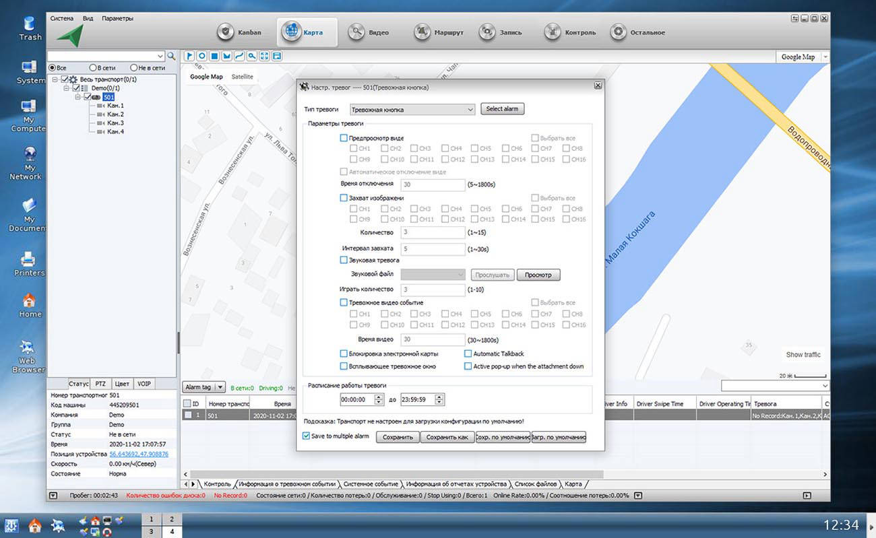The width and height of the screenshot is (876, 538).
Task: Toggle fullscreen map icon in toolbar
Action: tap(264, 56)
